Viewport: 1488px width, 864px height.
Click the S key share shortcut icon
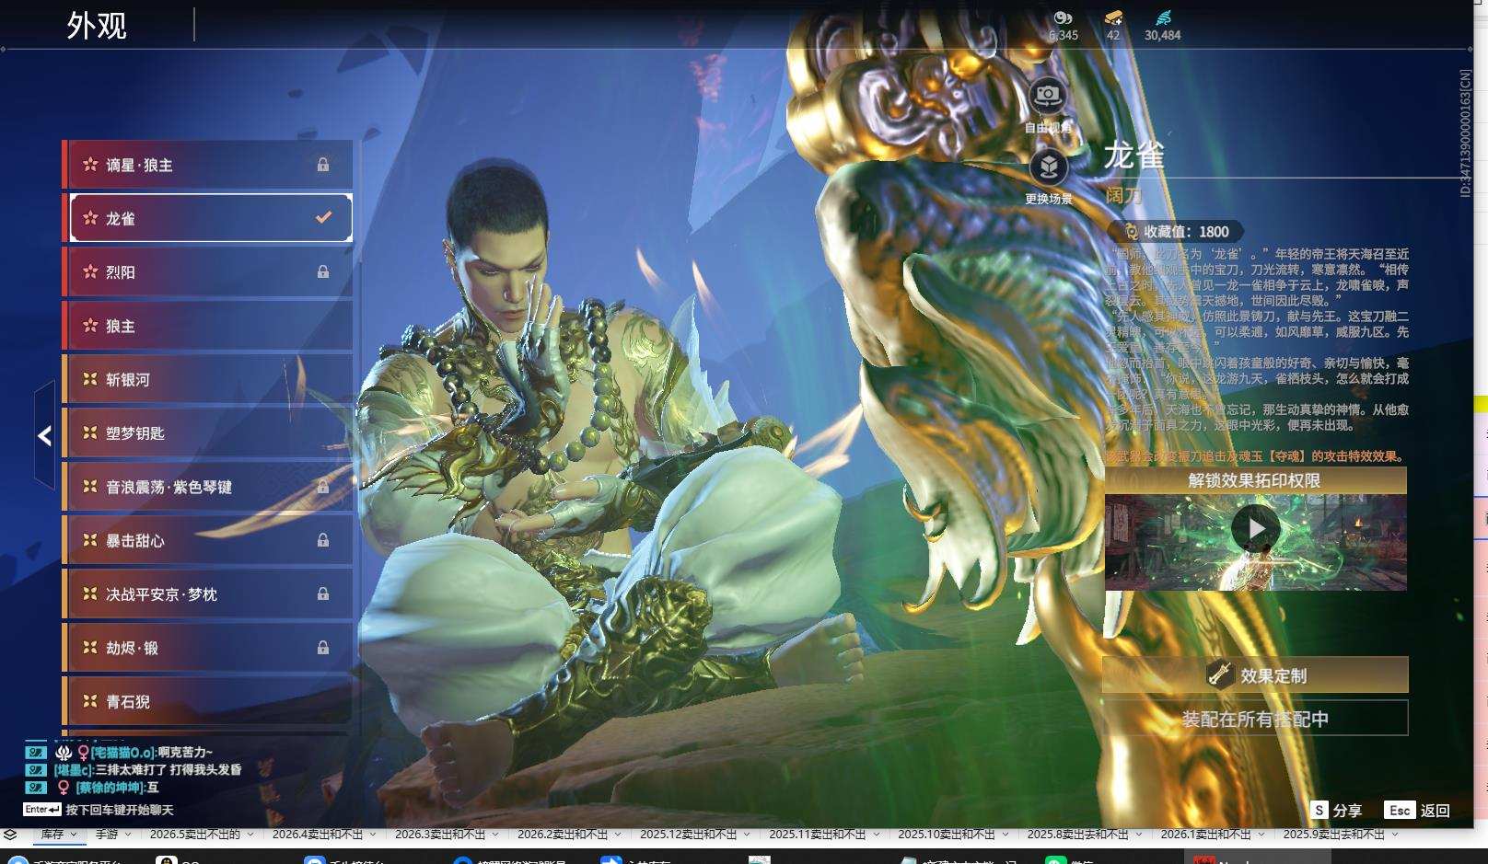(1319, 810)
